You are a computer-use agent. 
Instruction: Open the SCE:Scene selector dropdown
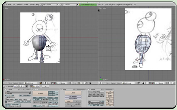pos(61,5)
